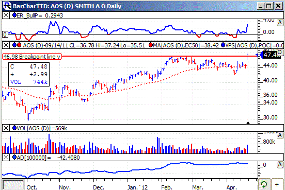285x190 pixels.
Task: Click the 800k volume axis label
Action: (x=269, y=142)
